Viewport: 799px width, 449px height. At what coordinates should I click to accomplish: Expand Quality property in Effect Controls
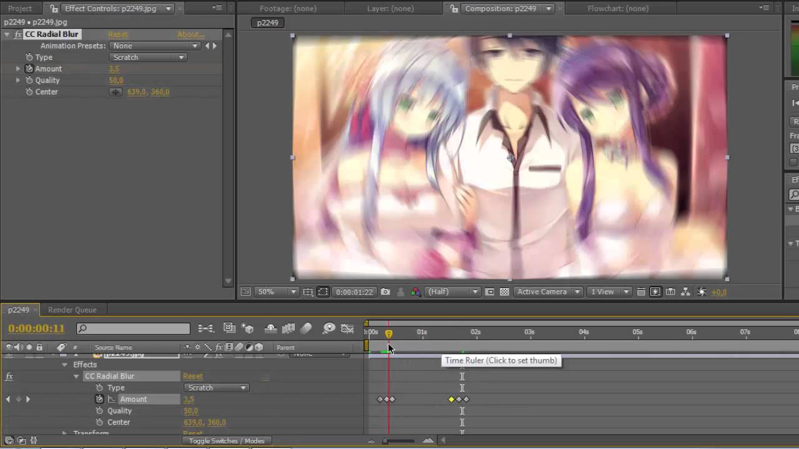[x=18, y=80]
